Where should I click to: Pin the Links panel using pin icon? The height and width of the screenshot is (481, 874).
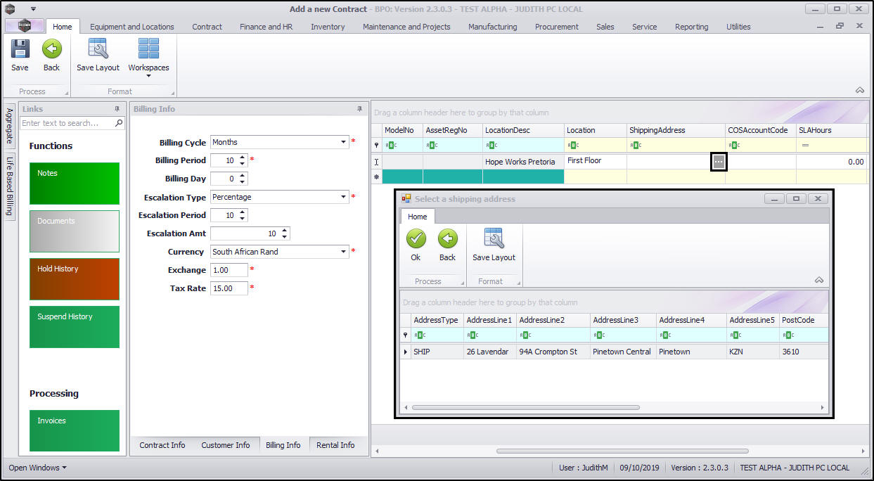click(117, 109)
